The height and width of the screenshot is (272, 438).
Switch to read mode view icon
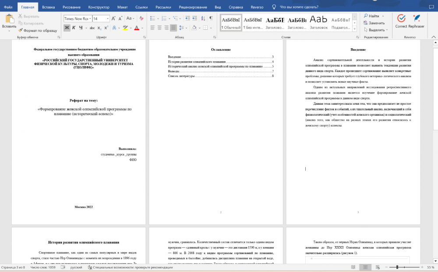click(353, 267)
